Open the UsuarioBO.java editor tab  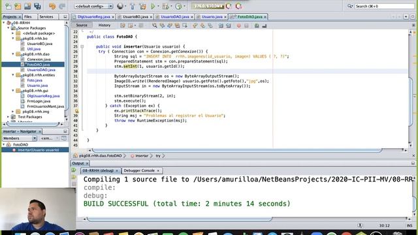[135, 17]
